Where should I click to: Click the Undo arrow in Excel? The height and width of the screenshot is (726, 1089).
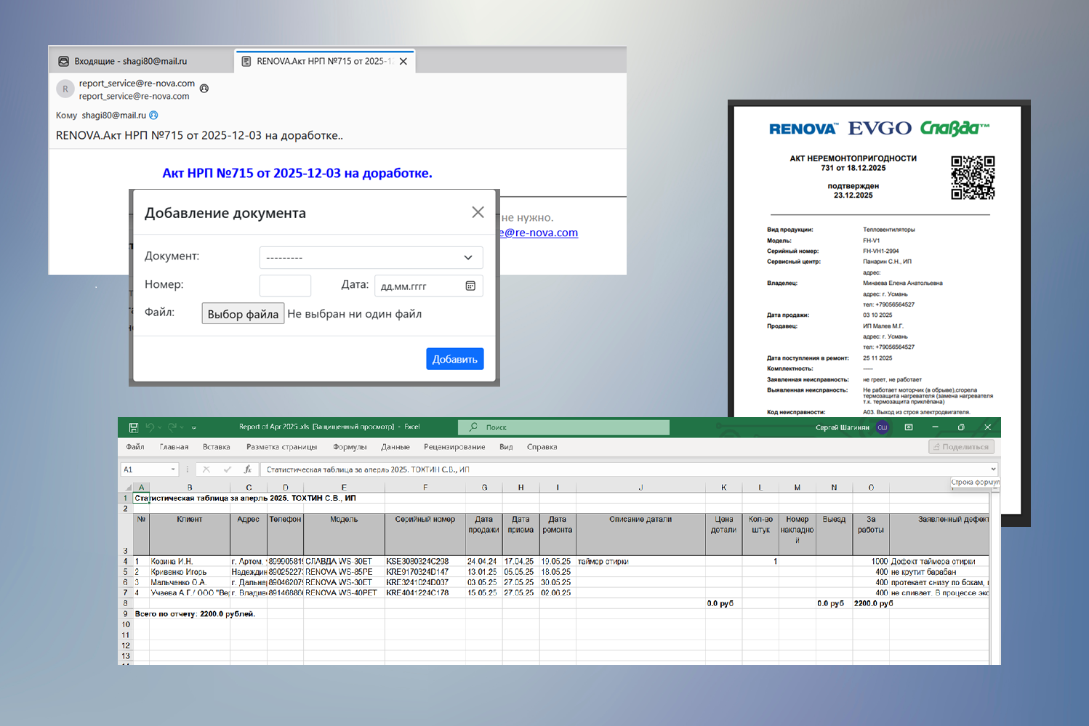(x=150, y=427)
